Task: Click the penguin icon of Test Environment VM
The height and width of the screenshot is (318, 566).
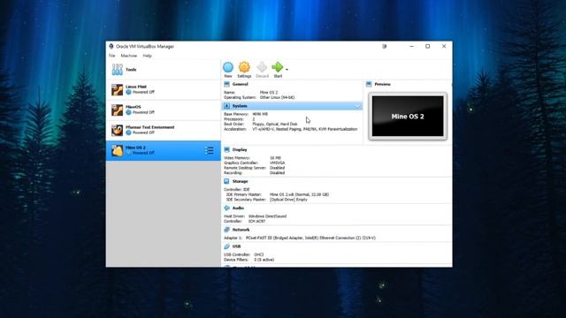Action: 117,130
